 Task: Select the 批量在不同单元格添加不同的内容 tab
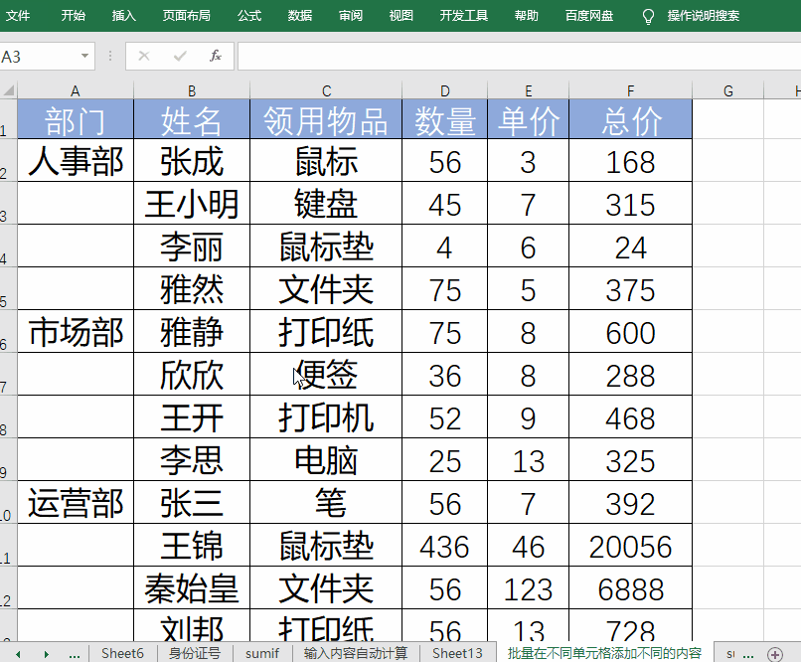point(604,653)
